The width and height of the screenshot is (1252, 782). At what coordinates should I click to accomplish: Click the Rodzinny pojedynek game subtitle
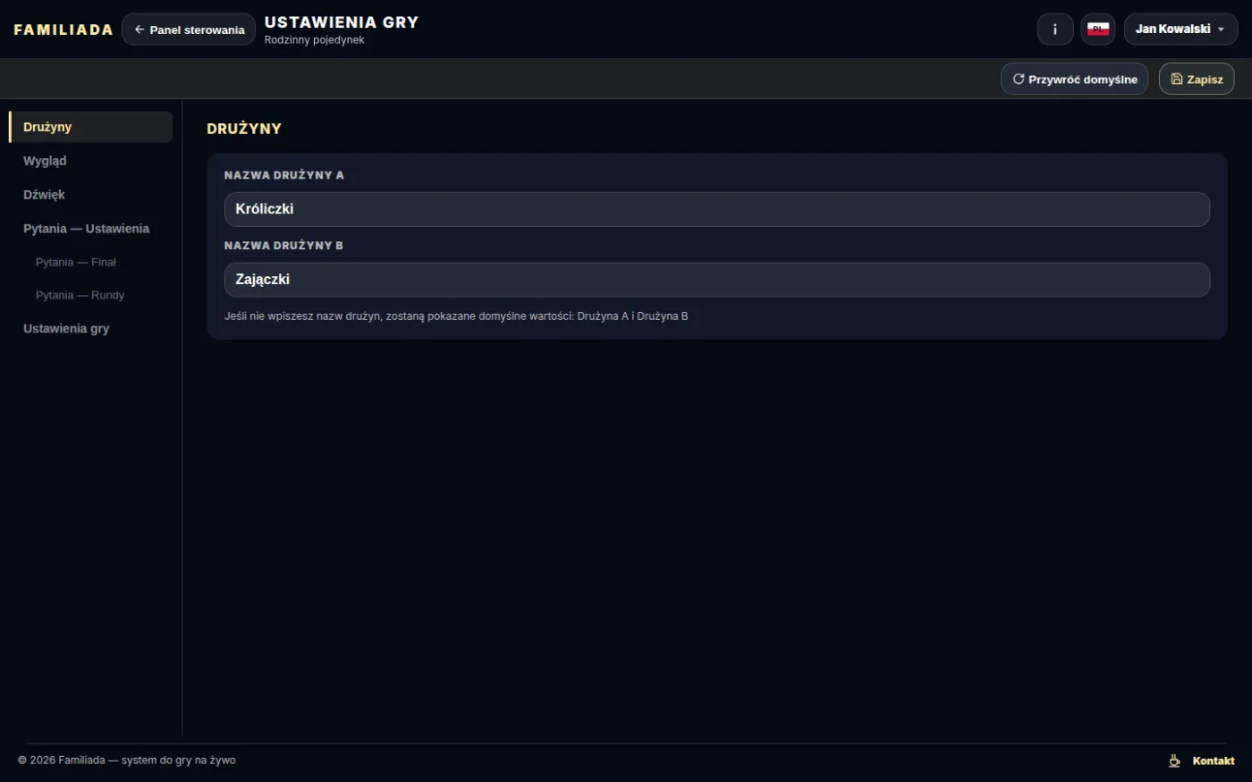point(314,40)
